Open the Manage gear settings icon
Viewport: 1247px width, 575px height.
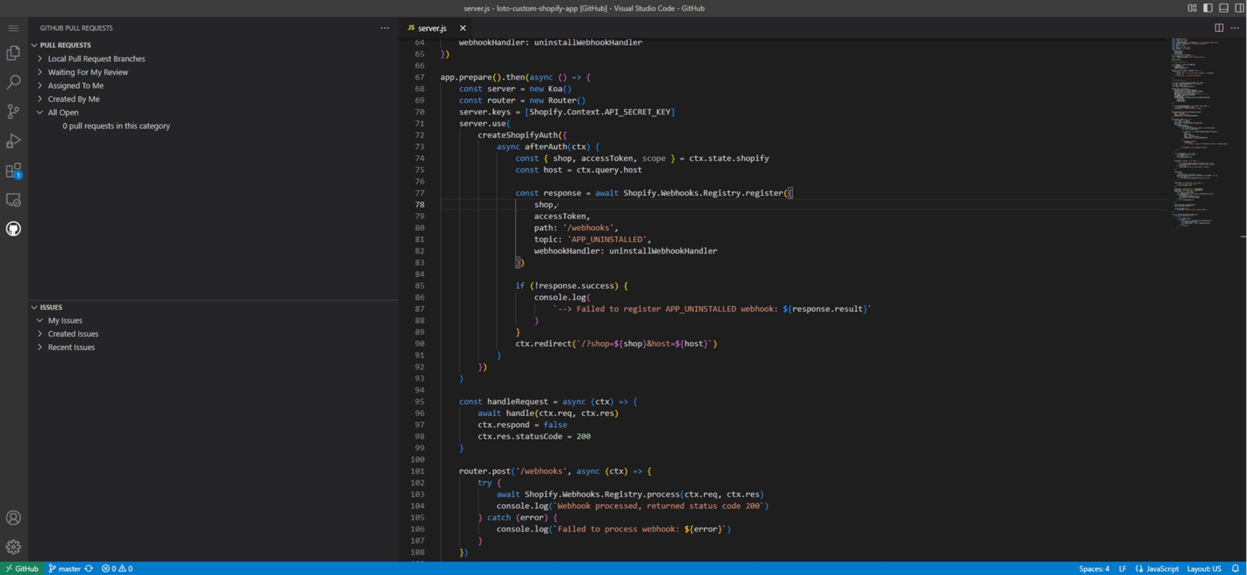13,547
